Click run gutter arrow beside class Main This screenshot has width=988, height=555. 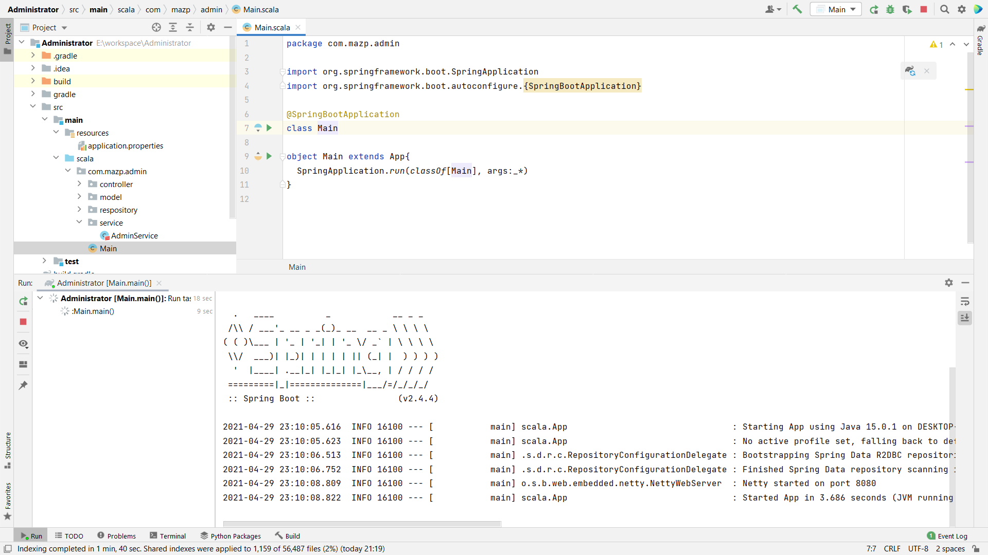click(x=269, y=128)
